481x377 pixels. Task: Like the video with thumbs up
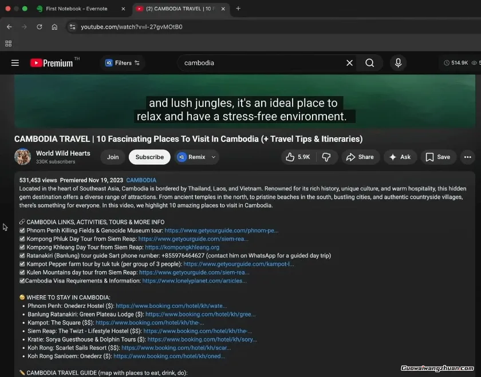click(x=298, y=157)
